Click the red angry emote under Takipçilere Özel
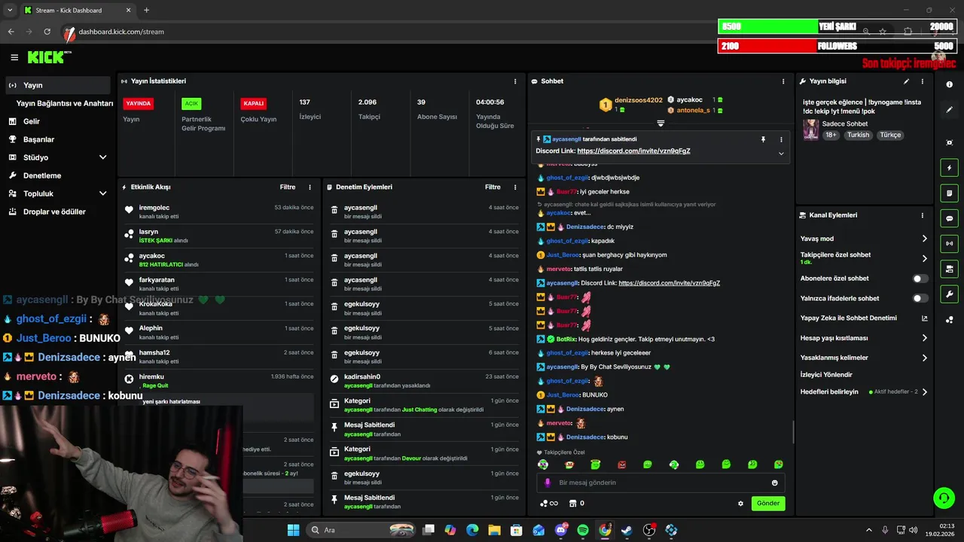This screenshot has width=964, height=542. [621, 464]
